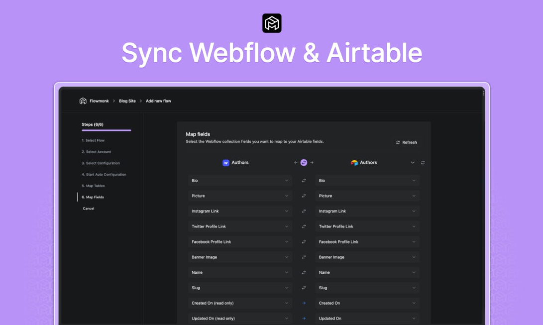
Task: Expand the Airtable Authors table dropdown
Action: pyautogui.click(x=413, y=162)
